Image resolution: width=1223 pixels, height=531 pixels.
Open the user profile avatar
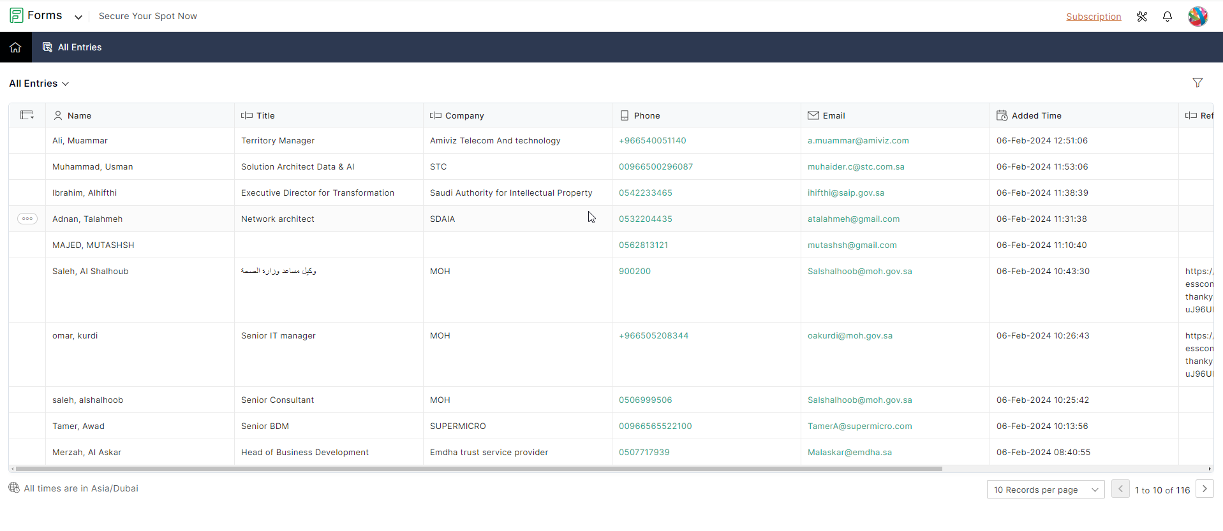pyautogui.click(x=1197, y=16)
